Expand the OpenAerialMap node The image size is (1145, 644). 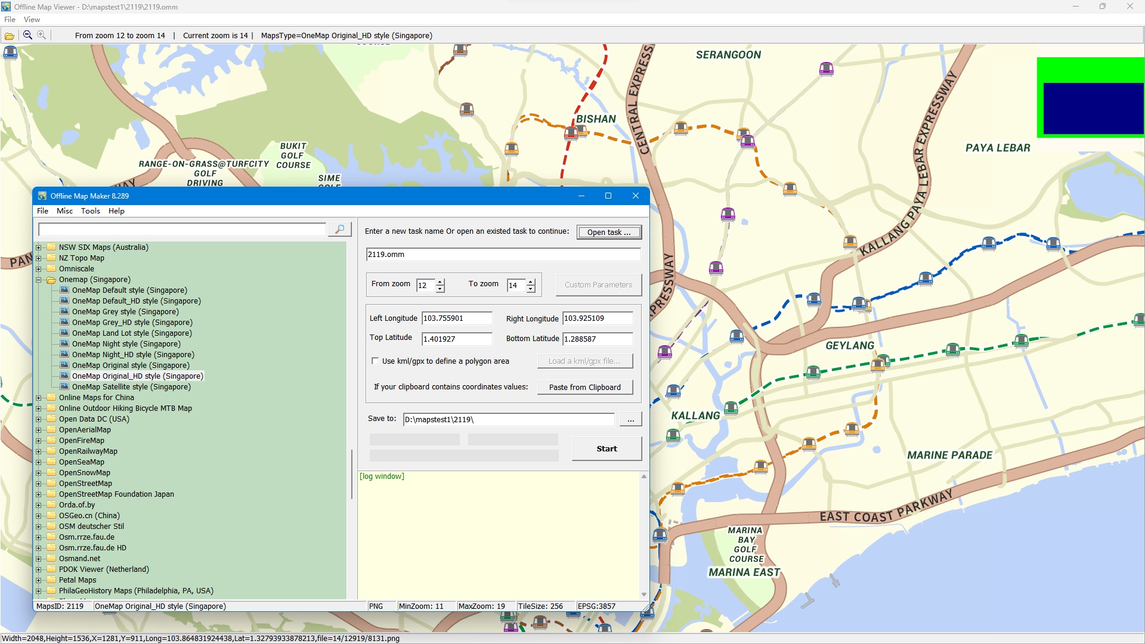[x=39, y=430]
